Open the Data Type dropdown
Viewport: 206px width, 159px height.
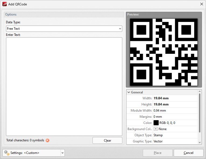click(x=64, y=29)
